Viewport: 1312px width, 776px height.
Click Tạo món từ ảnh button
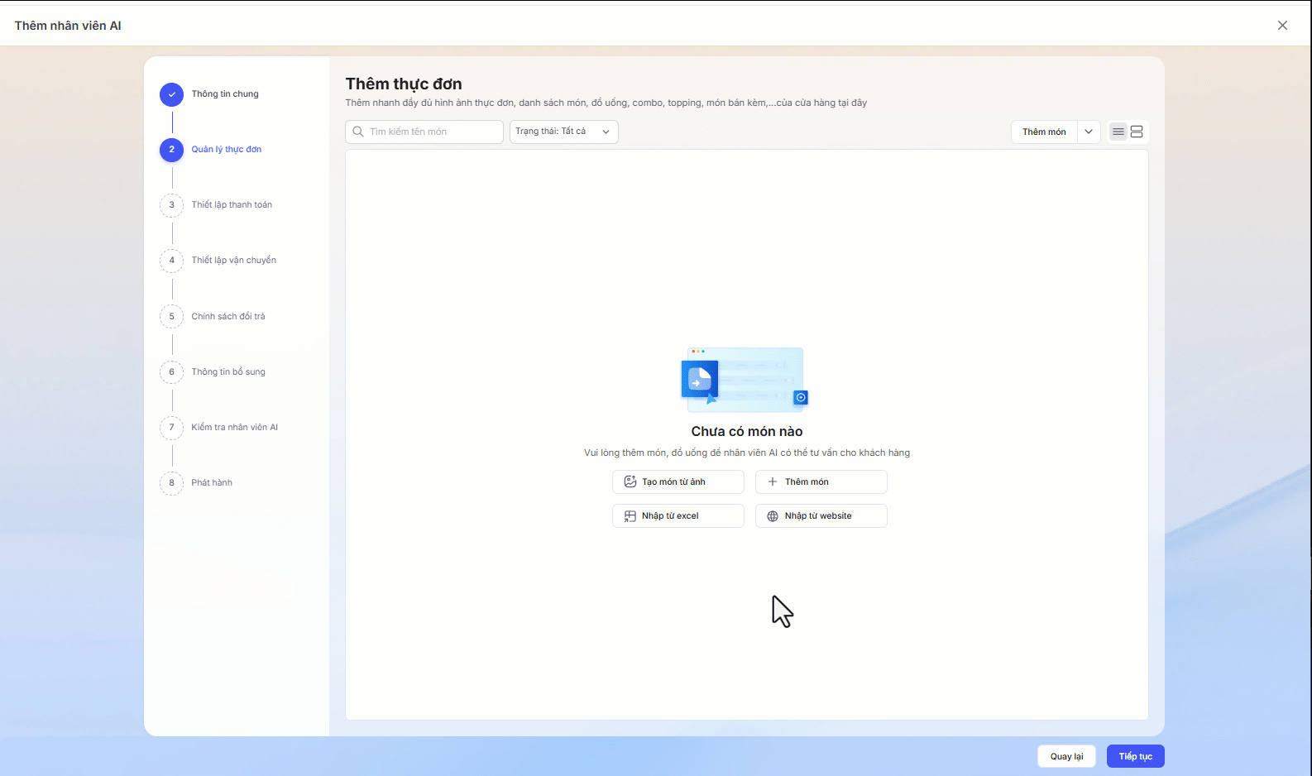[678, 481]
